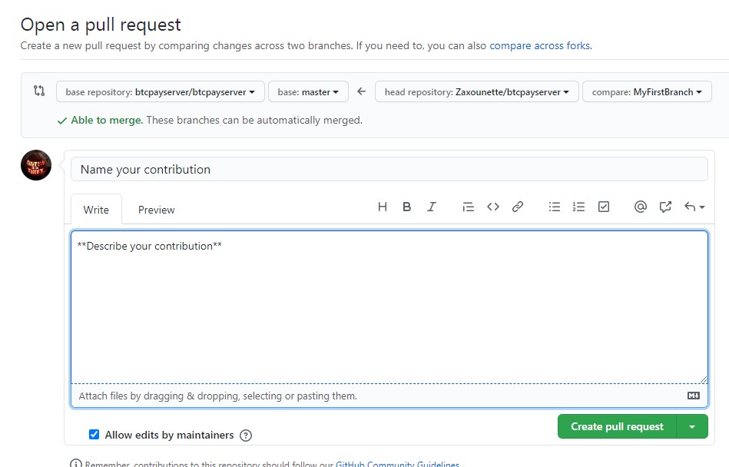Apply Heading formatting in the editor toolbar
This screenshot has width=729, height=467.
[x=382, y=207]
